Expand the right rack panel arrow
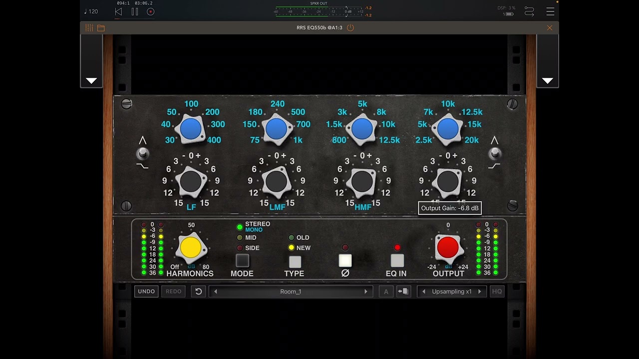This screenshot has height=359, width=639. click(548, 81)
